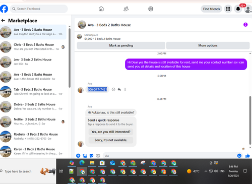This screenshot has width=252, height=184.
Task: Open the Jen - 3 Beds 2 Baths House conversation
Action: coord(33,62)
